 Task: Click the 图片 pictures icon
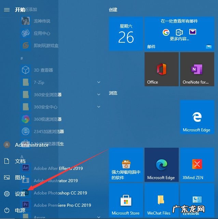point(7,177)
